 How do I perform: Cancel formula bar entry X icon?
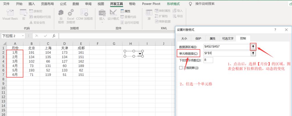[x=37, y=36]
